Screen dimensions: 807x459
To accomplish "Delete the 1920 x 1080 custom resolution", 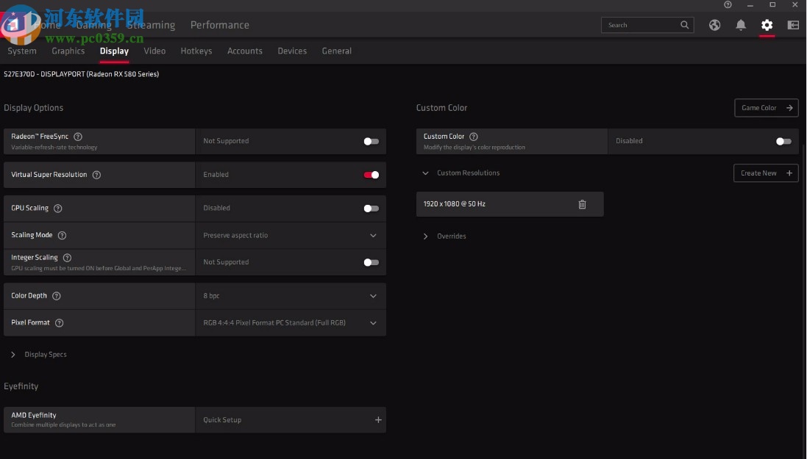I will [582, 204].
